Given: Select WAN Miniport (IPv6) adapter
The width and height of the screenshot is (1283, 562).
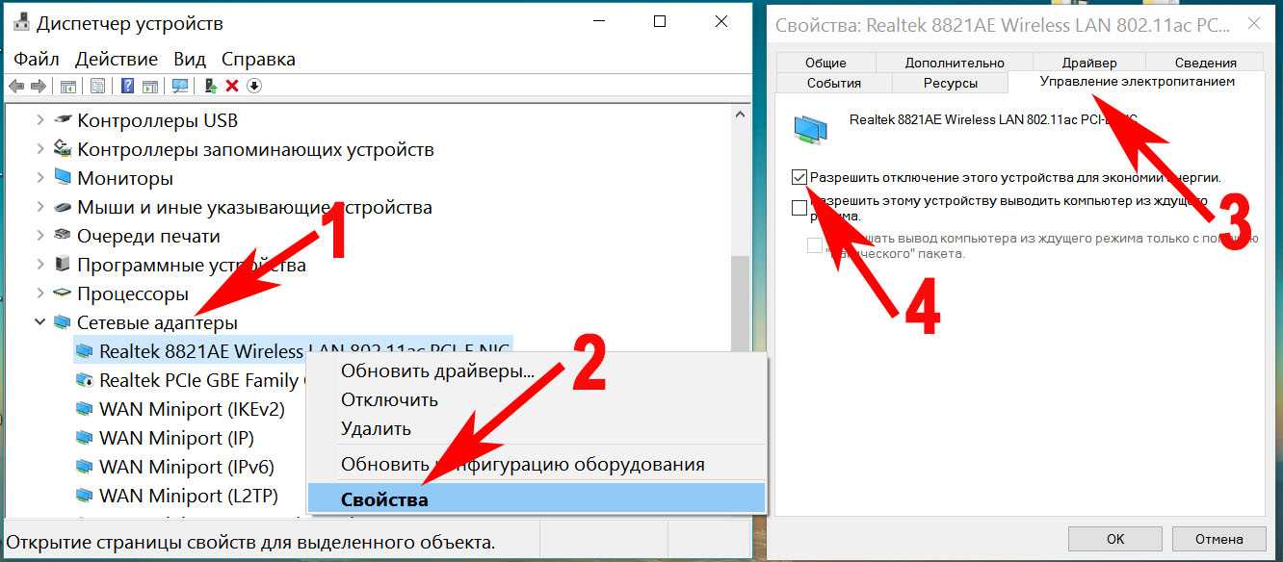Looking at the screenshot, I should click(x=187, y=467).
